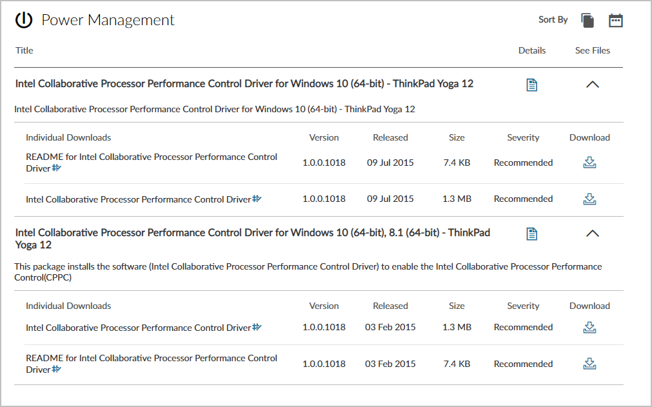Click the Sort By label
652x407 pixels.
point(553,19)
